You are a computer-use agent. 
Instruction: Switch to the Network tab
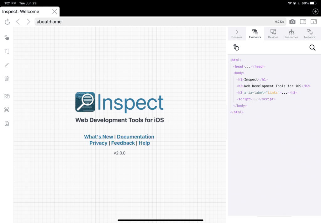[x=309, y=34]
